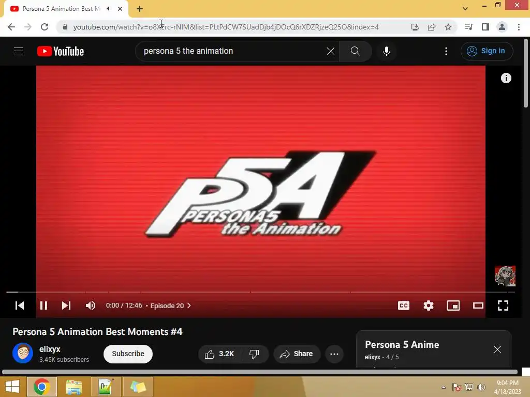Open the player settings gear
This screenshot has height=397, width=530.
tap(428, 306)
